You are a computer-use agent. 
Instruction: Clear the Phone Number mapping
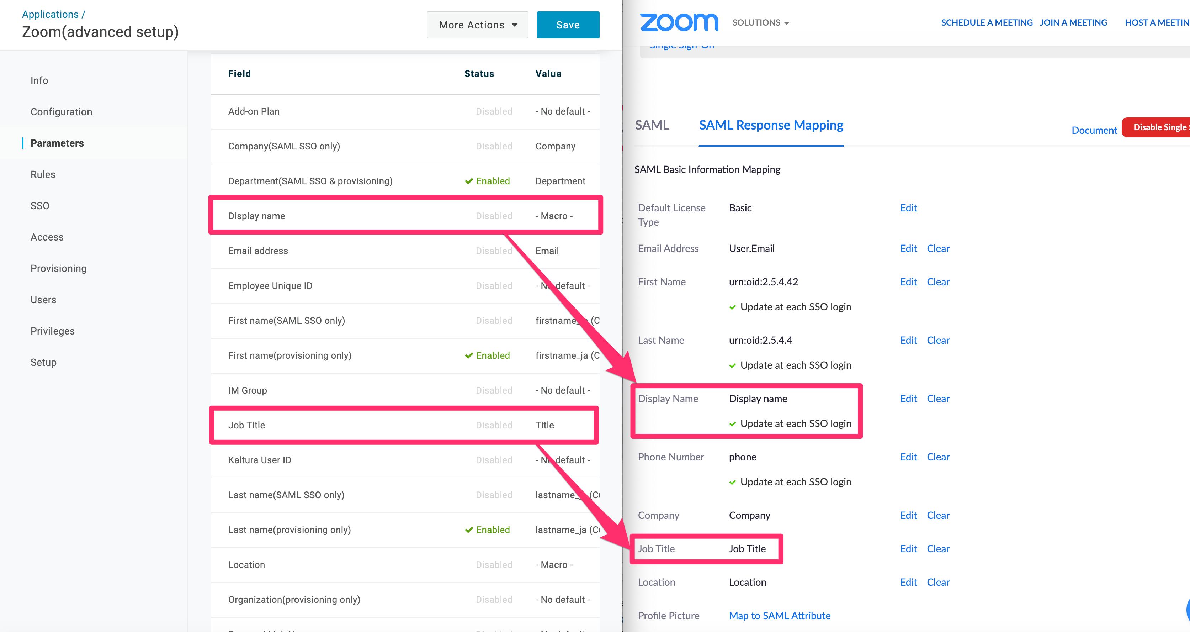[x=938, y=457]
